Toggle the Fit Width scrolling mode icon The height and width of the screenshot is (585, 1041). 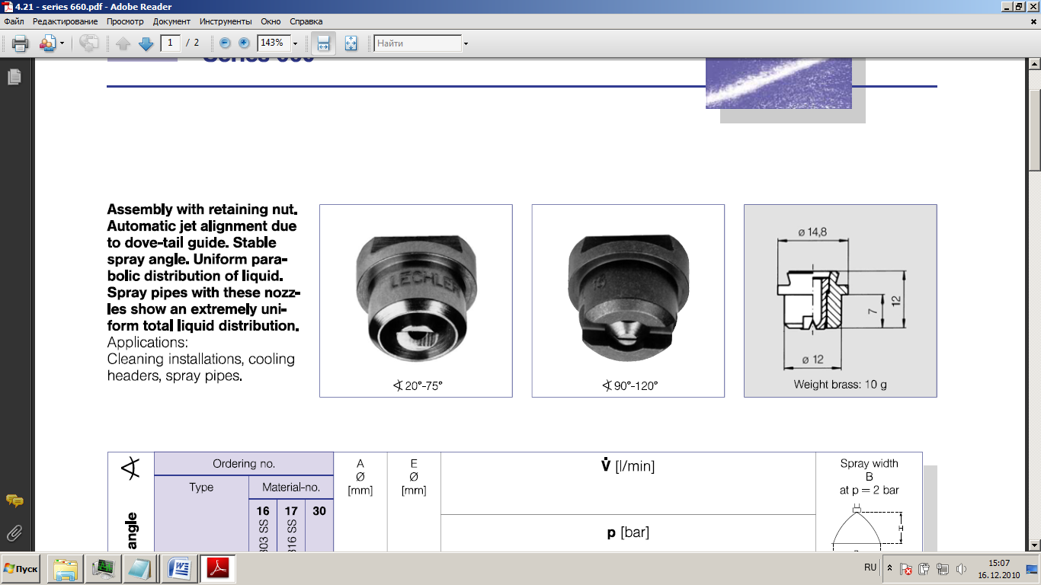pyautogui.click(x=323, y=43)
